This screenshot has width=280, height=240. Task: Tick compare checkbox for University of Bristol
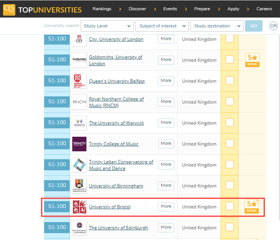point(230,206)
